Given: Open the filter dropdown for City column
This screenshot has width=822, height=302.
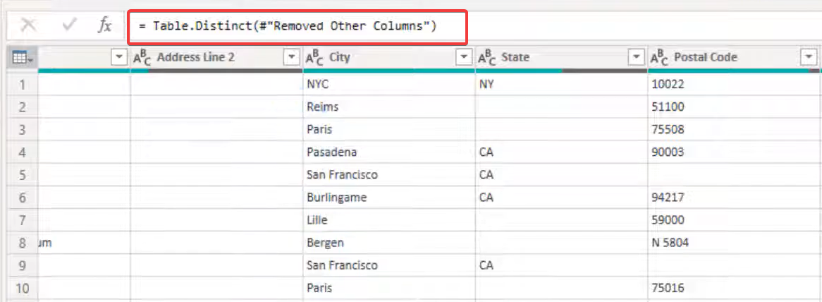Looking at the screenshot, I should pyautogui.click(x=463, y=58).
